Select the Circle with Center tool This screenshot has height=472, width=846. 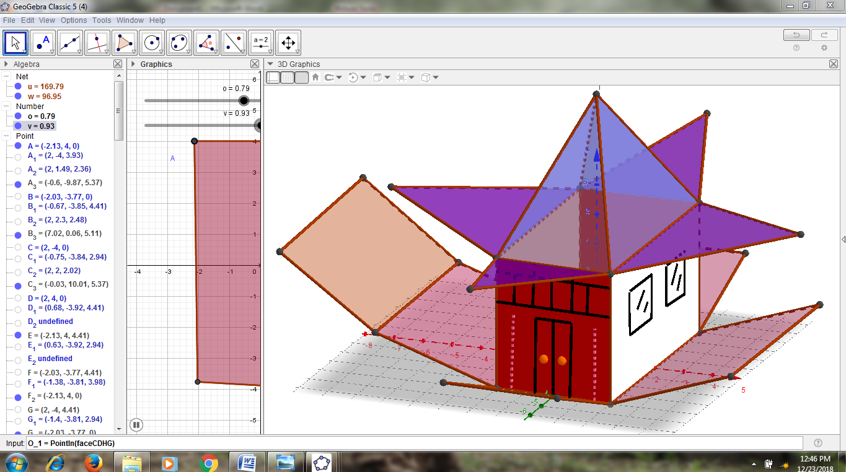pyautogui.click(x=152, y=42)
